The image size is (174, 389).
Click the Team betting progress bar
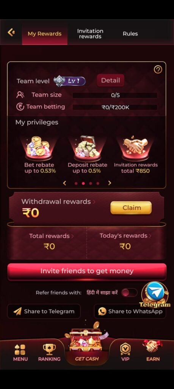pyautogui.click(x=115, y=108)
